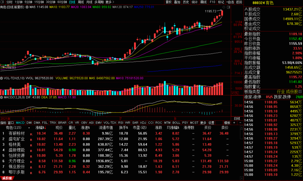Click the X1万 volume unit label
This screenshot has height=181, width=303.
[x=235, y=93]
